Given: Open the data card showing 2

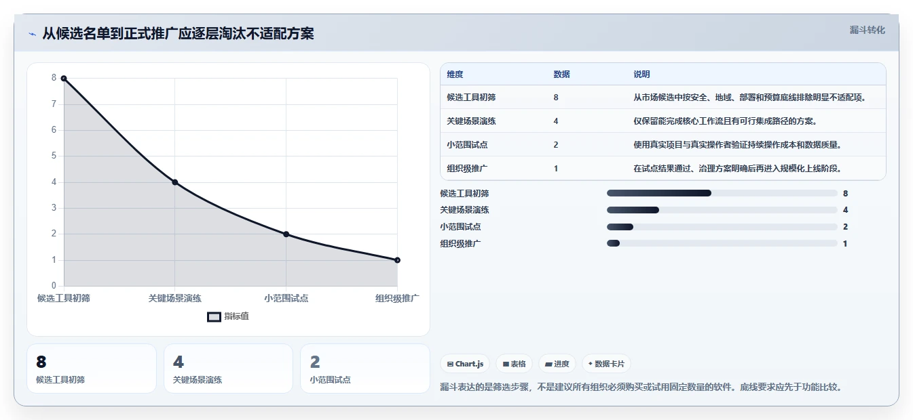Looking at the screenshot, I should coord(365,369).
